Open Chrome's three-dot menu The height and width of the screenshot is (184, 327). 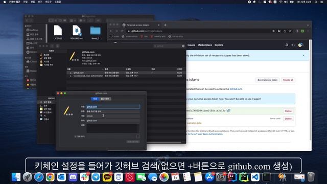[308, 31]
